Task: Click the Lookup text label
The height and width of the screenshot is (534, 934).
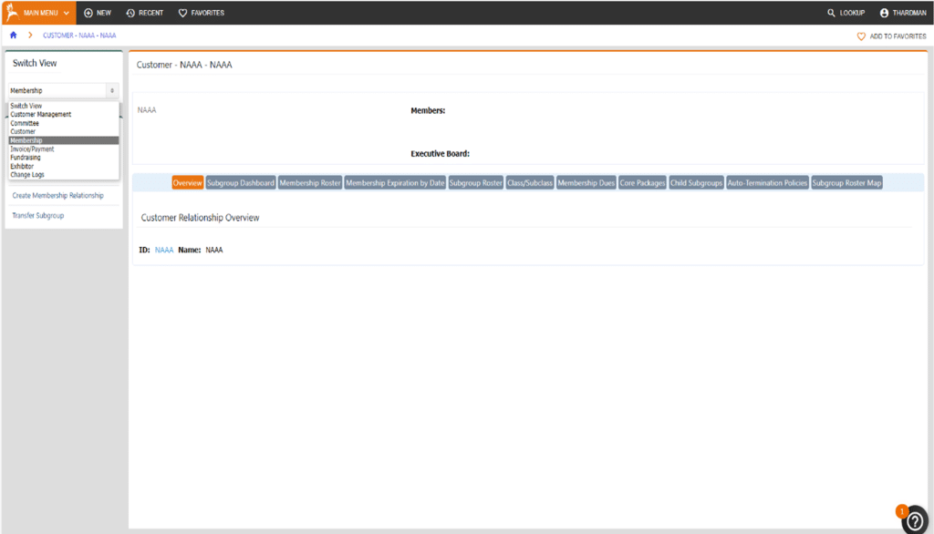Action: point(852,13)
